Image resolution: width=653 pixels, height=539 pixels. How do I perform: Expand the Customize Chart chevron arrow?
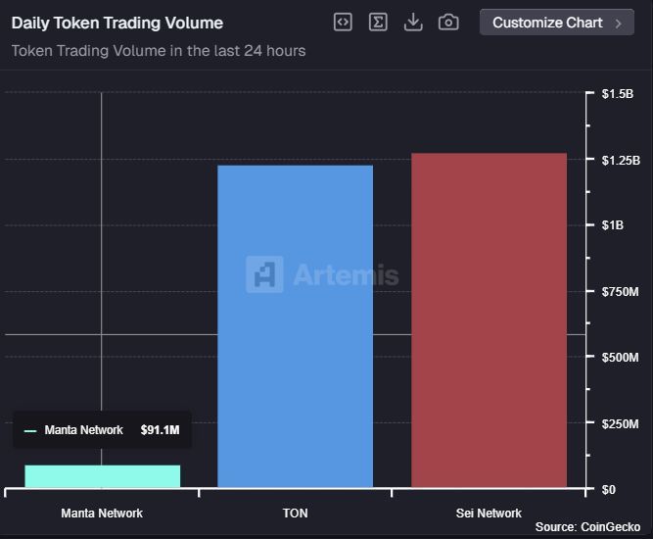(x=619, y=23)
